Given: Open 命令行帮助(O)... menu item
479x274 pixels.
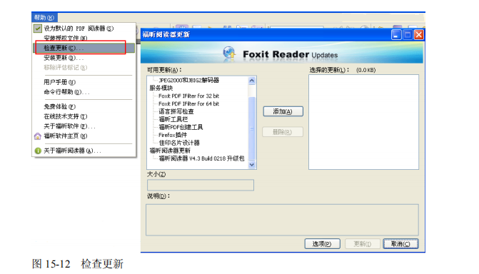Looking at the screenshot, I should click(66, 92).
